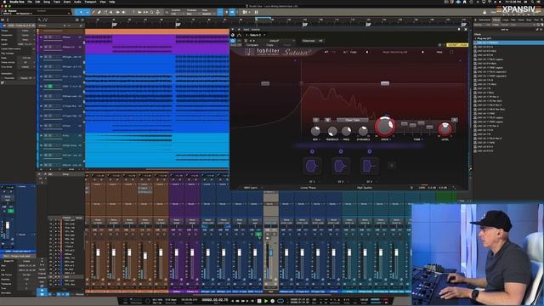Open the File menu

point(30,2)
